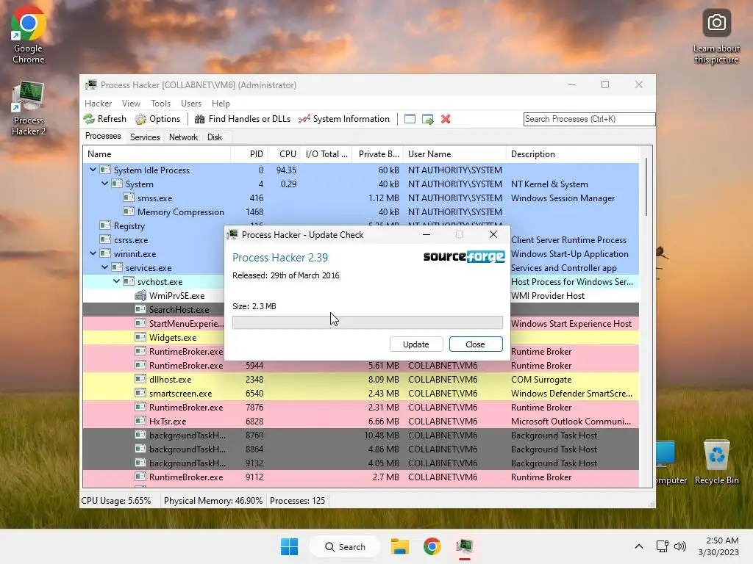Viewport: 753px width, 564px height.
Task: Click the CPU Usage status bar entry
Action: pyautogui.click(x=115, y=501)
